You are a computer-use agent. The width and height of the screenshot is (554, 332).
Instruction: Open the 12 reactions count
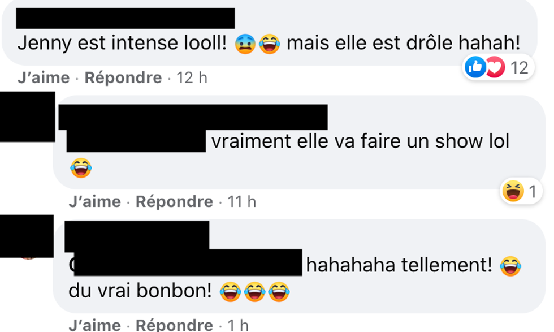[x=520, y=67]
